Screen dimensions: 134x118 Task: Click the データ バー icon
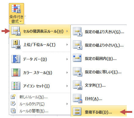click(16, 59)
